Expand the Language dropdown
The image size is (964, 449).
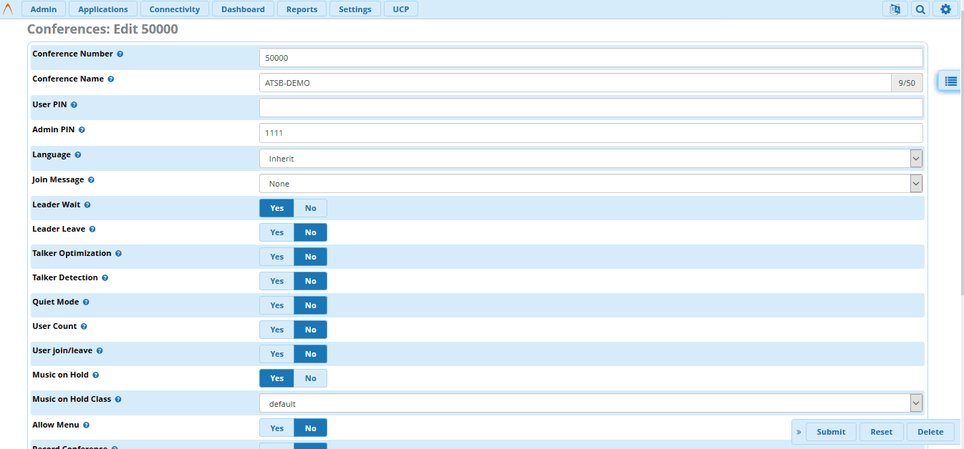coord(591,159)
